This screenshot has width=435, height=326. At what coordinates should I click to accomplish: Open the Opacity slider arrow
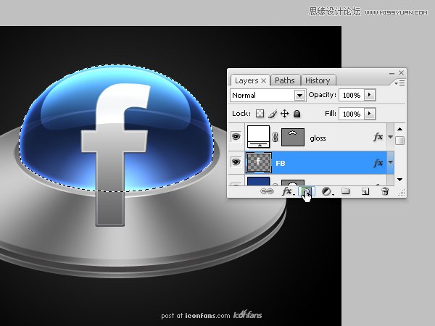pos(369,95)
